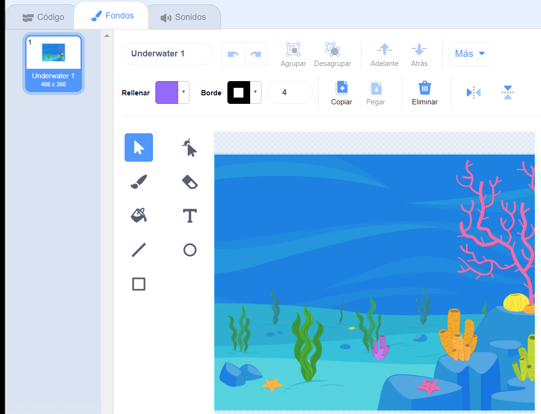This screenshot has height=414, width=541.
Task: Pick the Circle tool
Action: point(189,249)
